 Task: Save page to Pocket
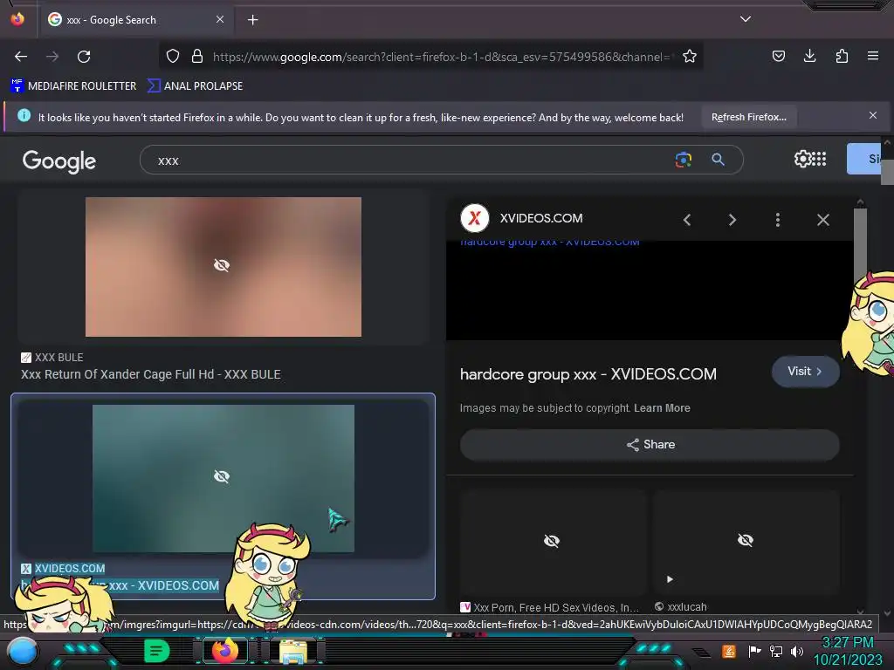pyautogui.click(x=778, y=56)
